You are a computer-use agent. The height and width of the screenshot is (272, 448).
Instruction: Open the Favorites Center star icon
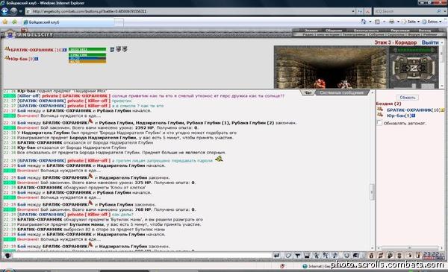pyautogui.click(x=5, y=22)
